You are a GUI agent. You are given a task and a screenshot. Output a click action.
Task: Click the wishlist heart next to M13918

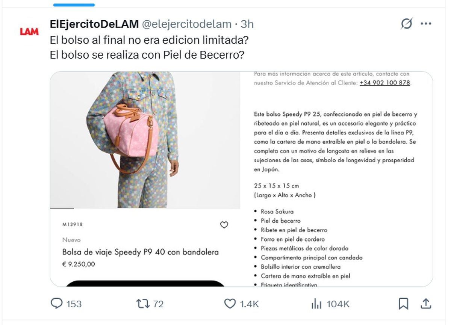click(x=224, y=225)
